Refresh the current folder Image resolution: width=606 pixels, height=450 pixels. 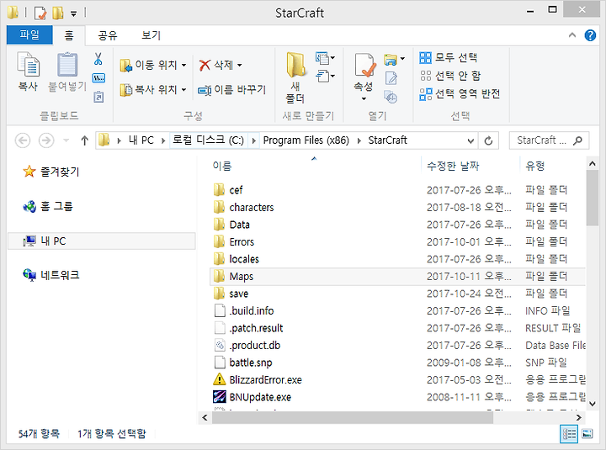coord(488,140)
